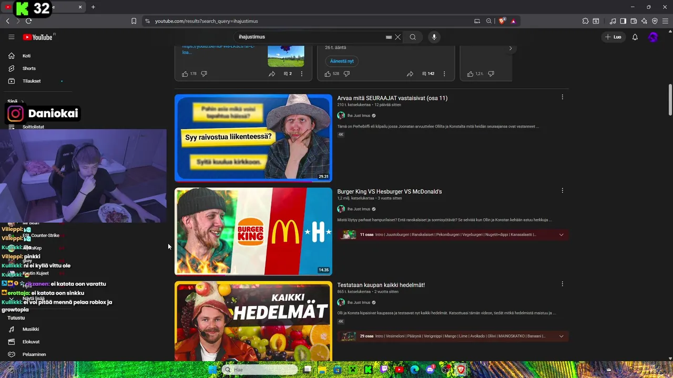The width and height of the screenshot is (673, 378).
Task: Open a new browser tab
Action: coord(93,7)
